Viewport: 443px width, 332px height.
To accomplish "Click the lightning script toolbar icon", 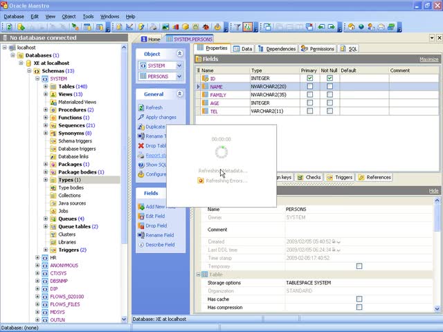I will 141,27.
